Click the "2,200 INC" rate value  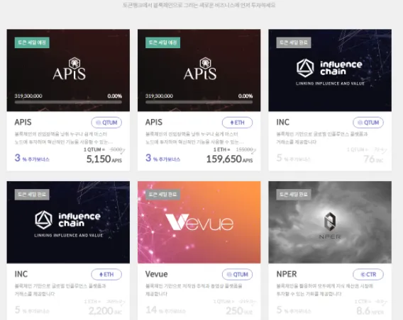click(x=106, y=311)
